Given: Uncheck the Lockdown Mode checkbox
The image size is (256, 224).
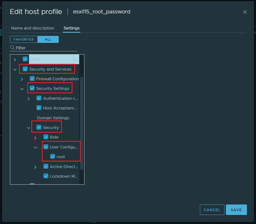Looking at the screenshot, I should click(x=46, y=176).
